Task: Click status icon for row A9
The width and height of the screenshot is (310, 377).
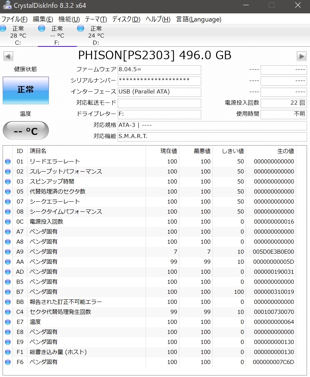Action: [x=8, y=252]
